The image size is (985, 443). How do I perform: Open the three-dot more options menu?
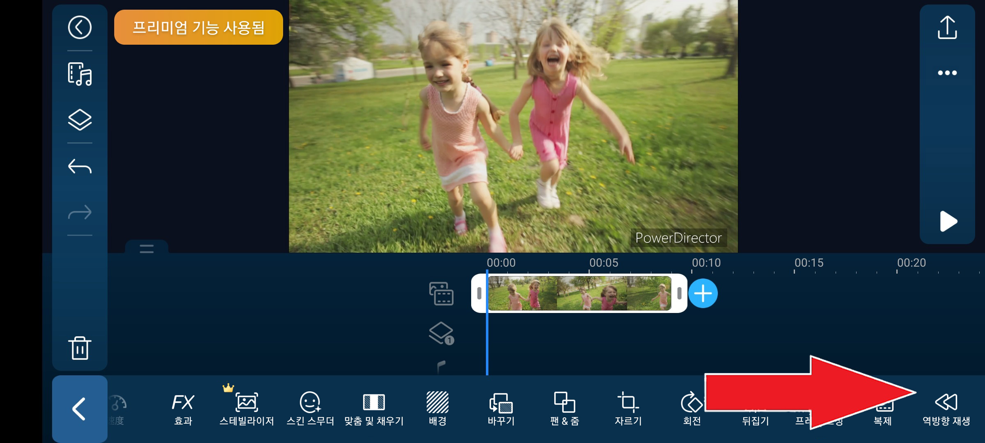(947, 73)
